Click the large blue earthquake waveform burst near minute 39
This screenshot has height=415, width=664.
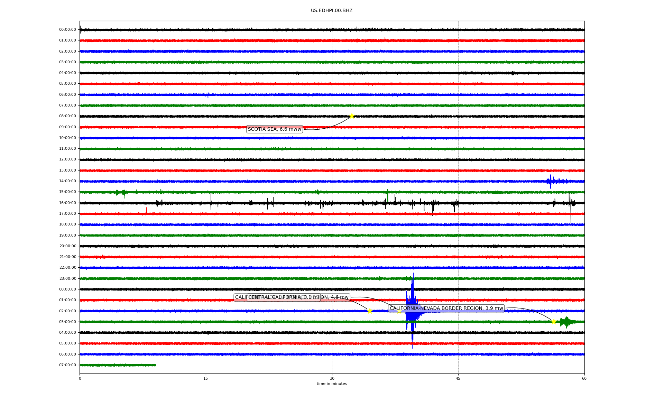click(413, 311)
